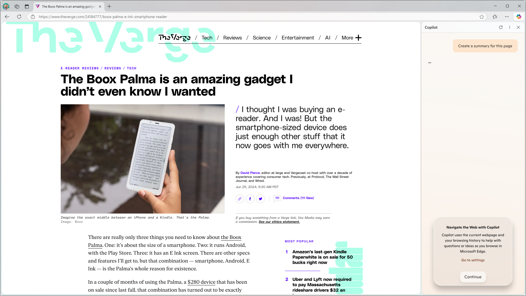Click the 'Create a summary for this page' button
Image resolution: width=526 pixels, height=296 pixels.
[x=485, y=46]
